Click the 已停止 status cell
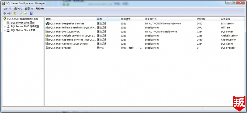The width and height of the screenshot is (247, 113). (101, 48)
